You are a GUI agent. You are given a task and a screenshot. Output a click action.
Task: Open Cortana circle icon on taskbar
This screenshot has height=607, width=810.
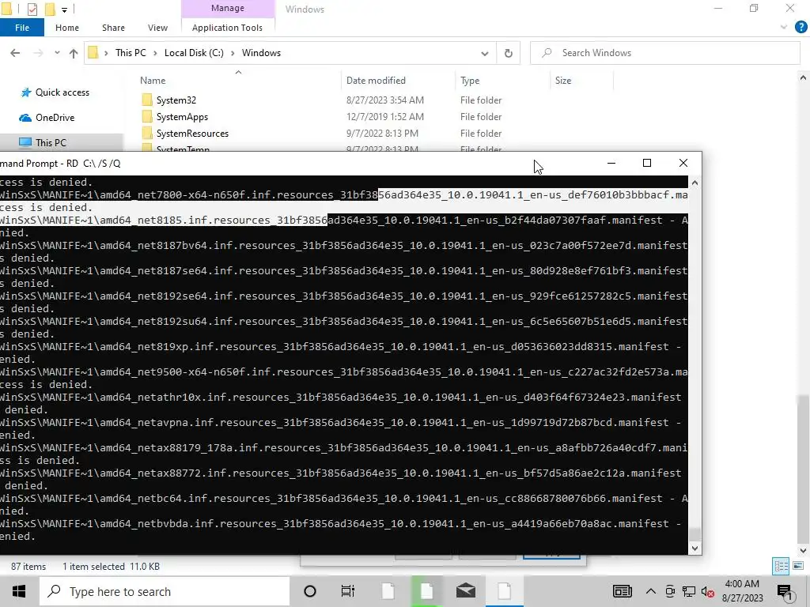(309, 591)
